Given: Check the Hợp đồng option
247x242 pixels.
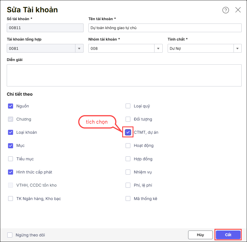Looking at the screenshot, I should [128, 159].
